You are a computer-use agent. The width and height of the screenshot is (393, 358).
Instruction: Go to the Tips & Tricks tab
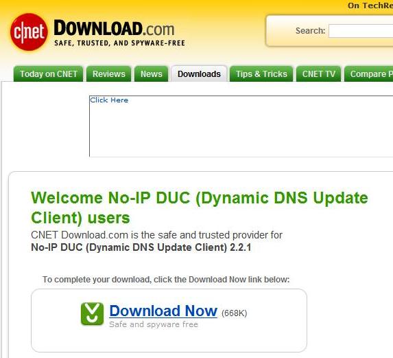click(261, 74)
